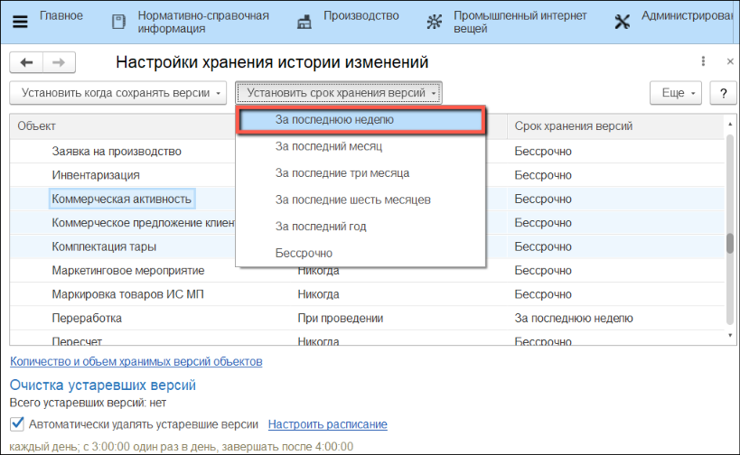740x455 pixels.
Task: Select За последнюю неделю option
Action: pos(334,119)
